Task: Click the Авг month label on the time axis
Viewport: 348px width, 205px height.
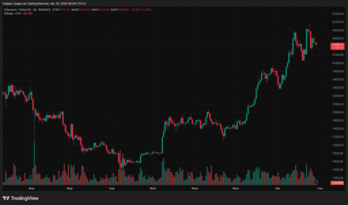Action: 278,188
